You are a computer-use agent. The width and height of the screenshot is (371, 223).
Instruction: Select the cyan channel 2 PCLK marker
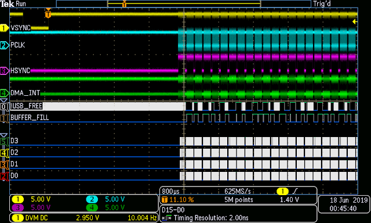[4, 45]
